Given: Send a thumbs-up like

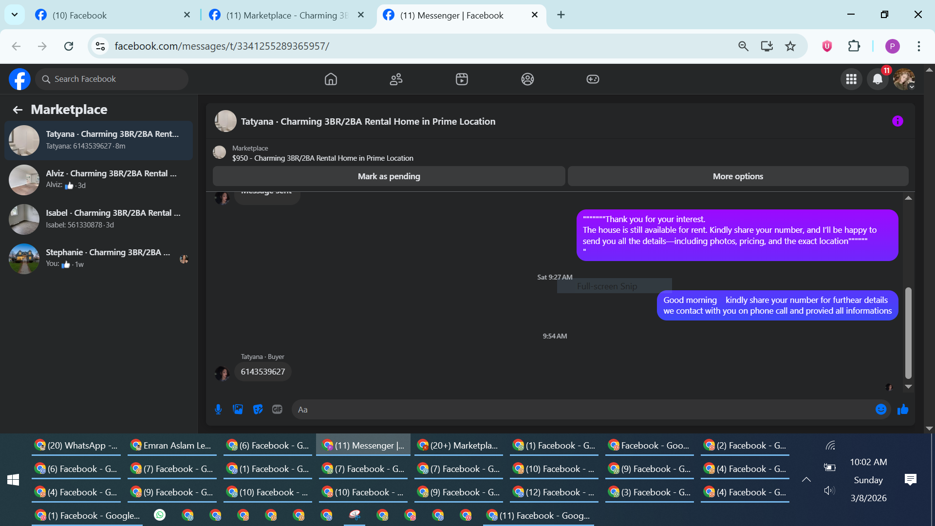Looking at the screenshot, I should pos(903,410).
